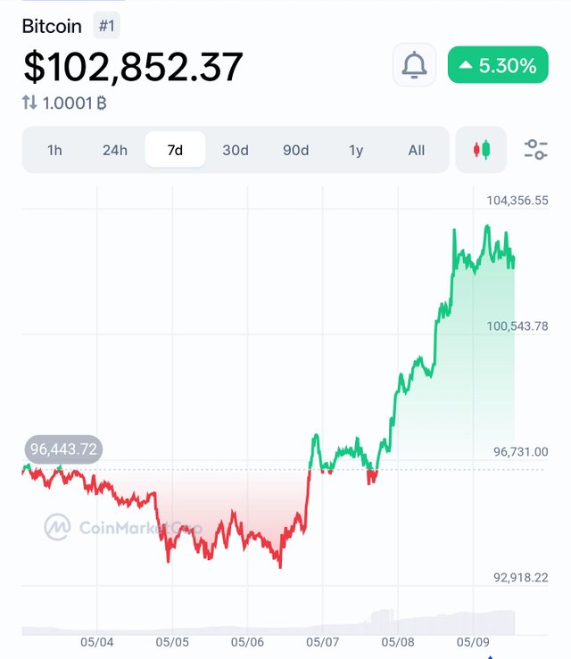Viewport: 571px width, 659px height.
Task: Switch chart to 90d range
Action: click(x=295, y=150)
